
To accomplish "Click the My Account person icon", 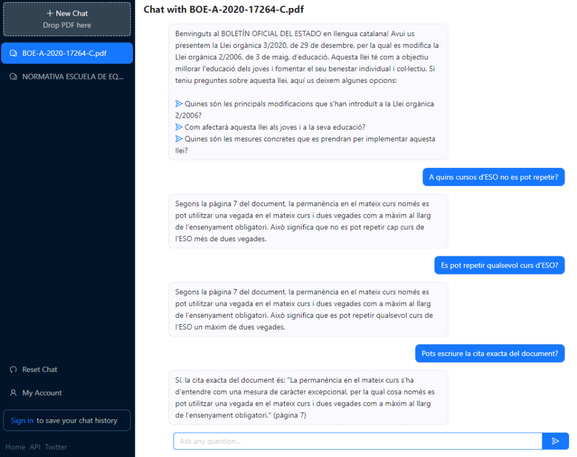I will [x=14, y=393].
